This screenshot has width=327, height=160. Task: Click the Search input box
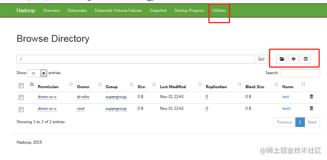300,73
